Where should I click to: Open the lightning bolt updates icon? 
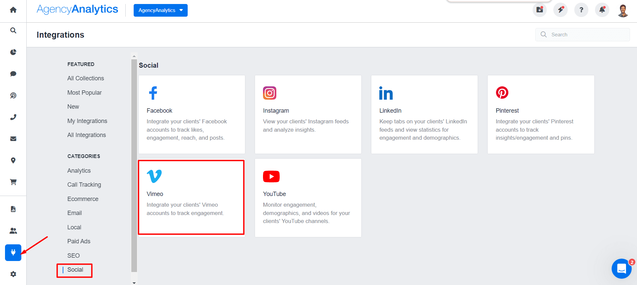click(560, 10)
